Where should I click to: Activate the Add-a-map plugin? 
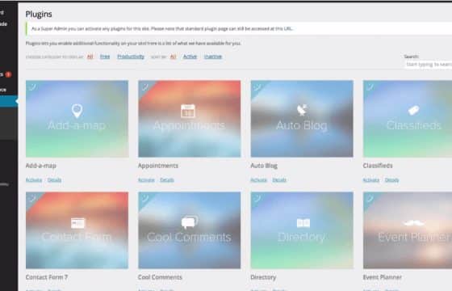[34, 180]
